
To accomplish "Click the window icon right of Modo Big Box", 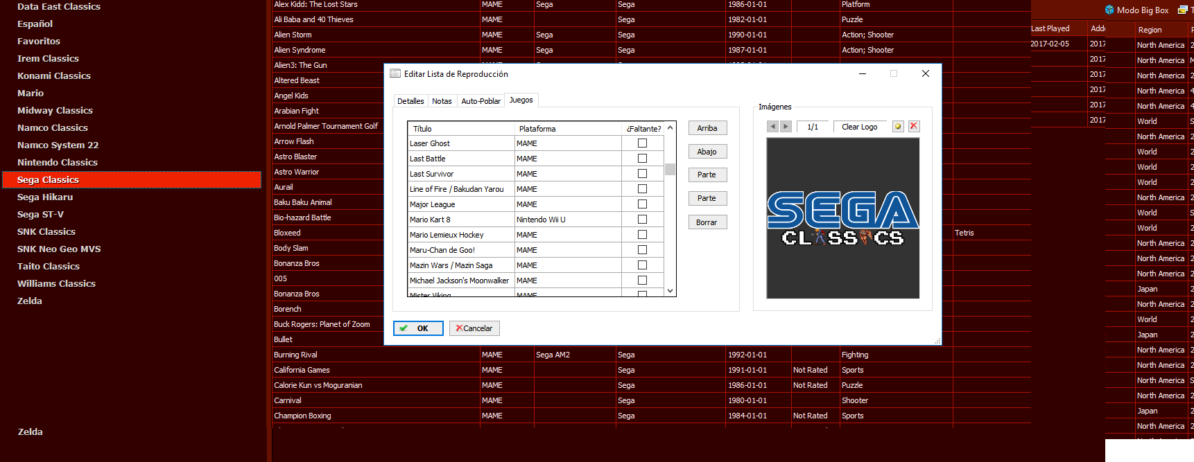I will 1183,10.
